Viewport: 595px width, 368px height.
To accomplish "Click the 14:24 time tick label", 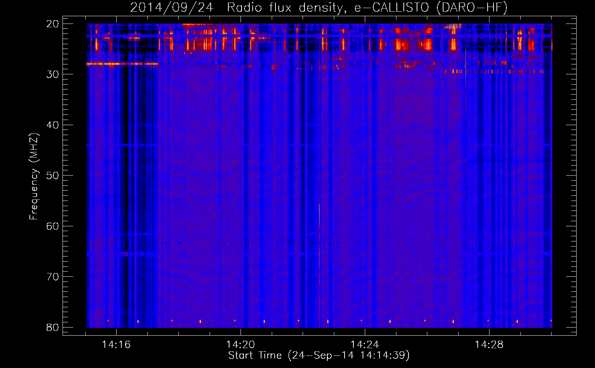I will [x=365, y=344].
